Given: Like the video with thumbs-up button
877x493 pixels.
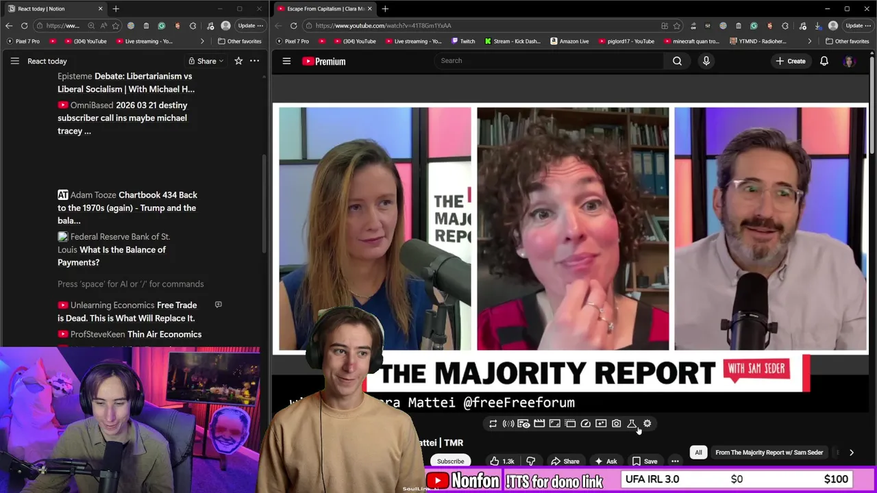Looking at the screenshot, I should tap(502, 462).
